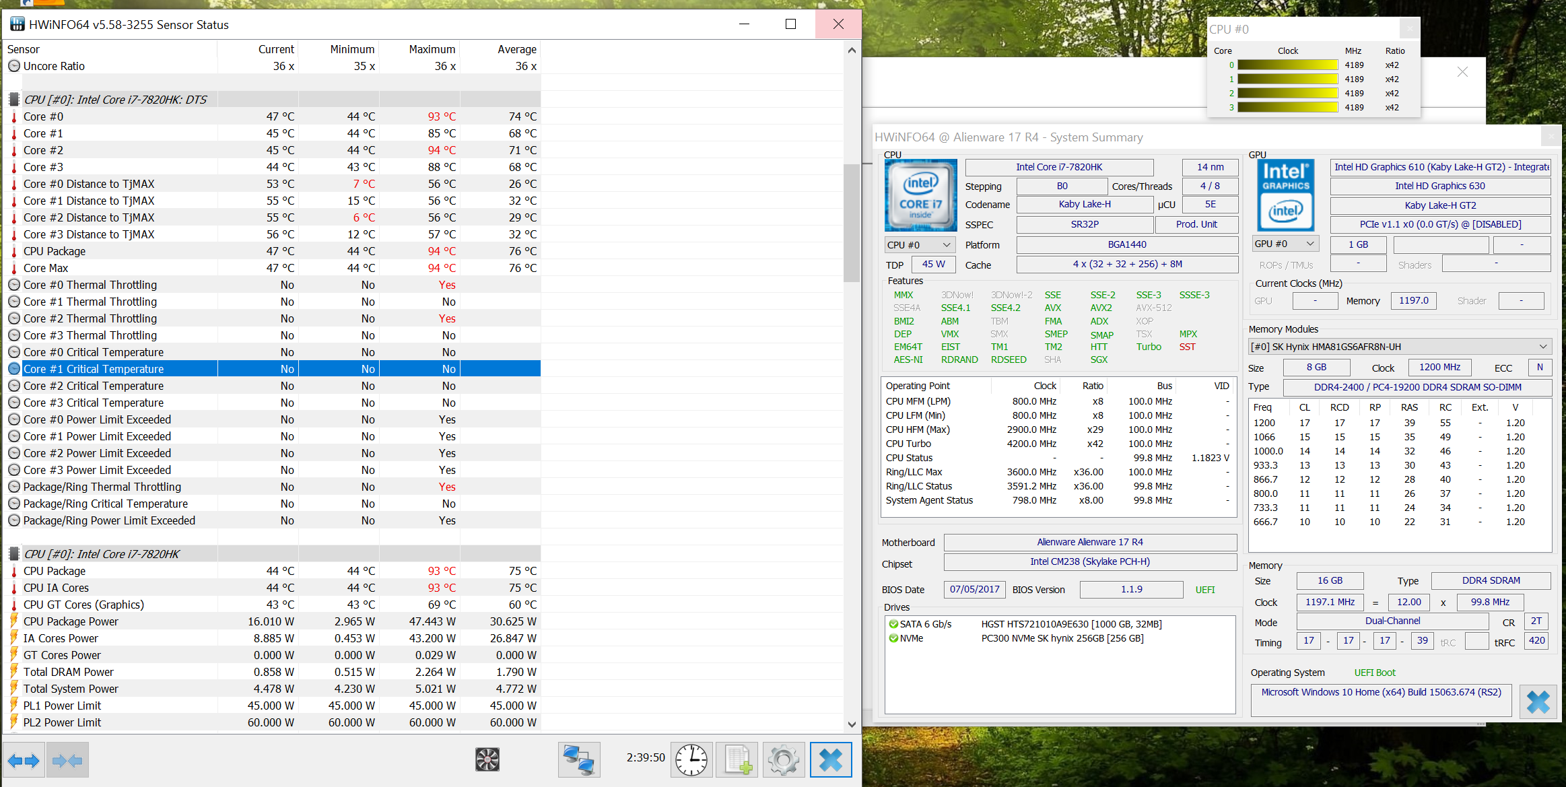Click the sensor list scroll-down arrow
This screenshot has width=1566, height=787.
coord(852,724)
